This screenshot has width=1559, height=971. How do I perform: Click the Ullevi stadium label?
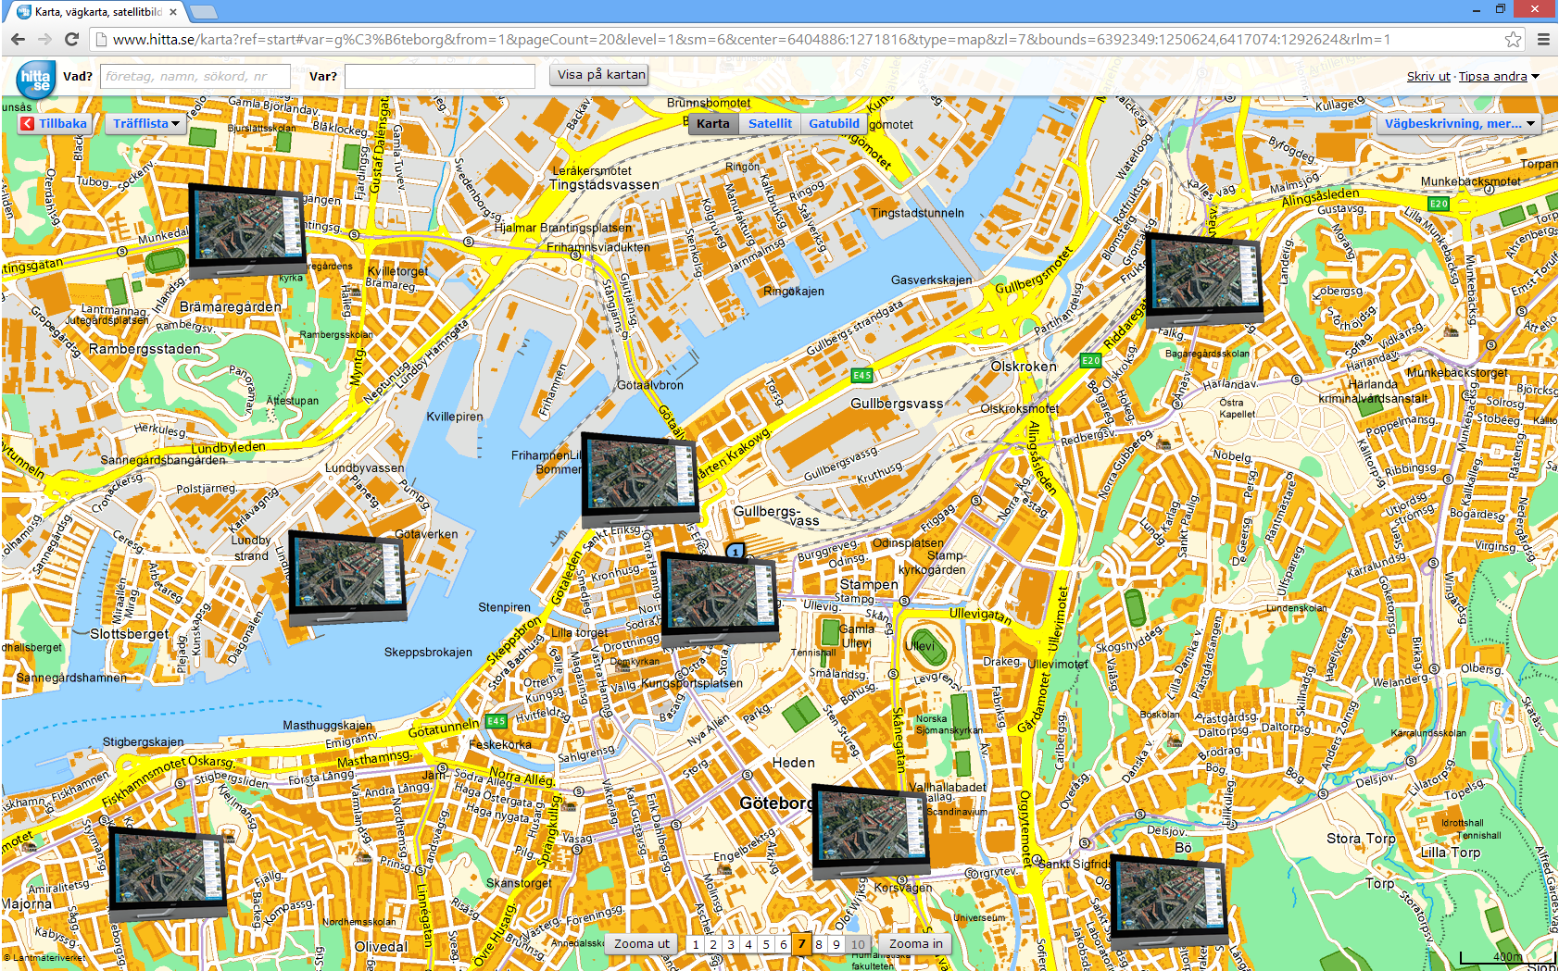(x=919, y=646)
